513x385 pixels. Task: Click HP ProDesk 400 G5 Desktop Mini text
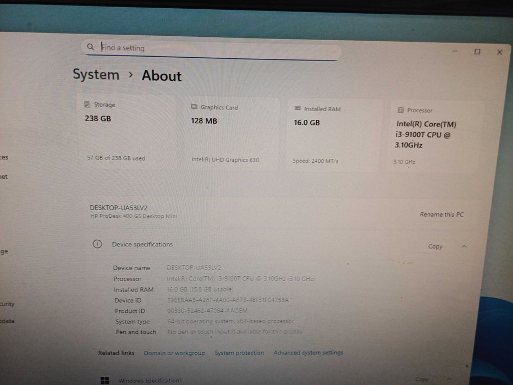click(134, 216)
